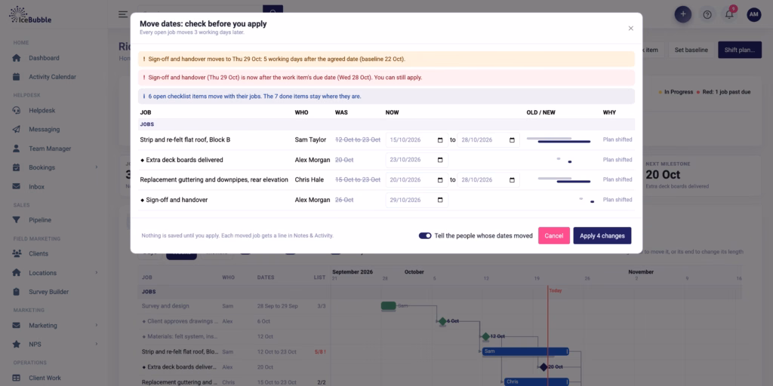
Task: Toggle Tell the people whose dates moved
Action: coord(425,236)
